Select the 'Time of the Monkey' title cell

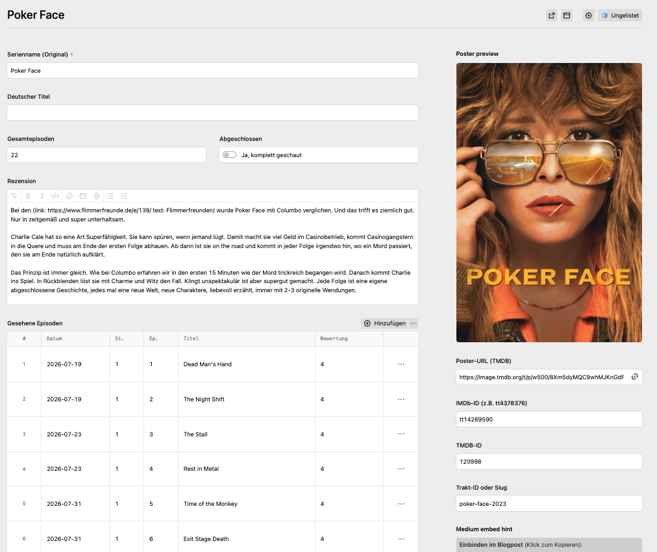click(x=247, y=504)
